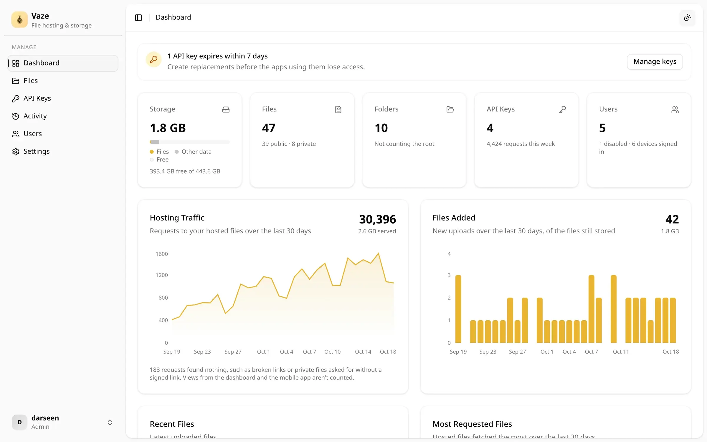Click the document icon on the Files card
The image size is (707, 442).
pyautogui.click(x=338, y=110)
